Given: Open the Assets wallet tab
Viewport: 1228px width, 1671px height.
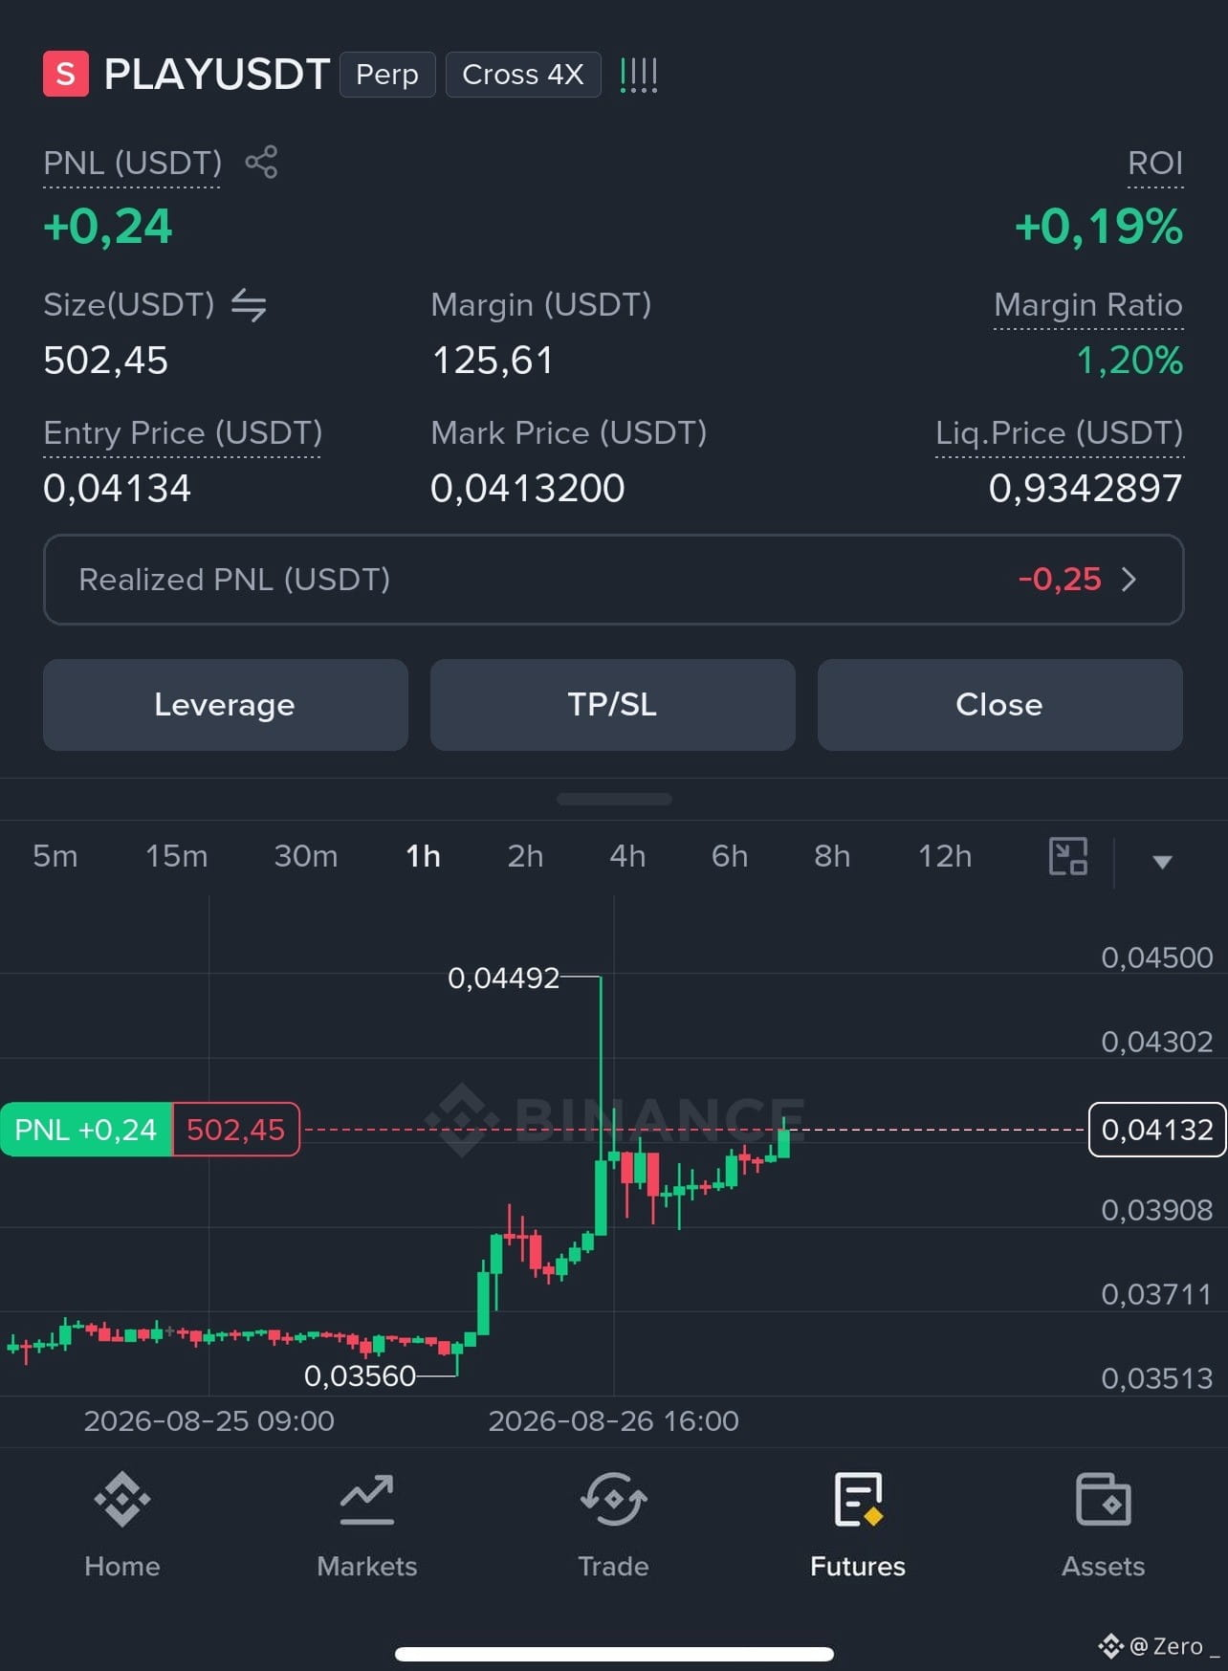Looking at the screenshot, I should (1104, 1525).
